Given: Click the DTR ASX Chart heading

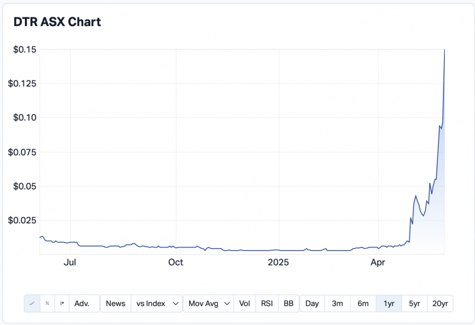Looking at the screenshot, I should pyautogui.click(x=57, y=22).
